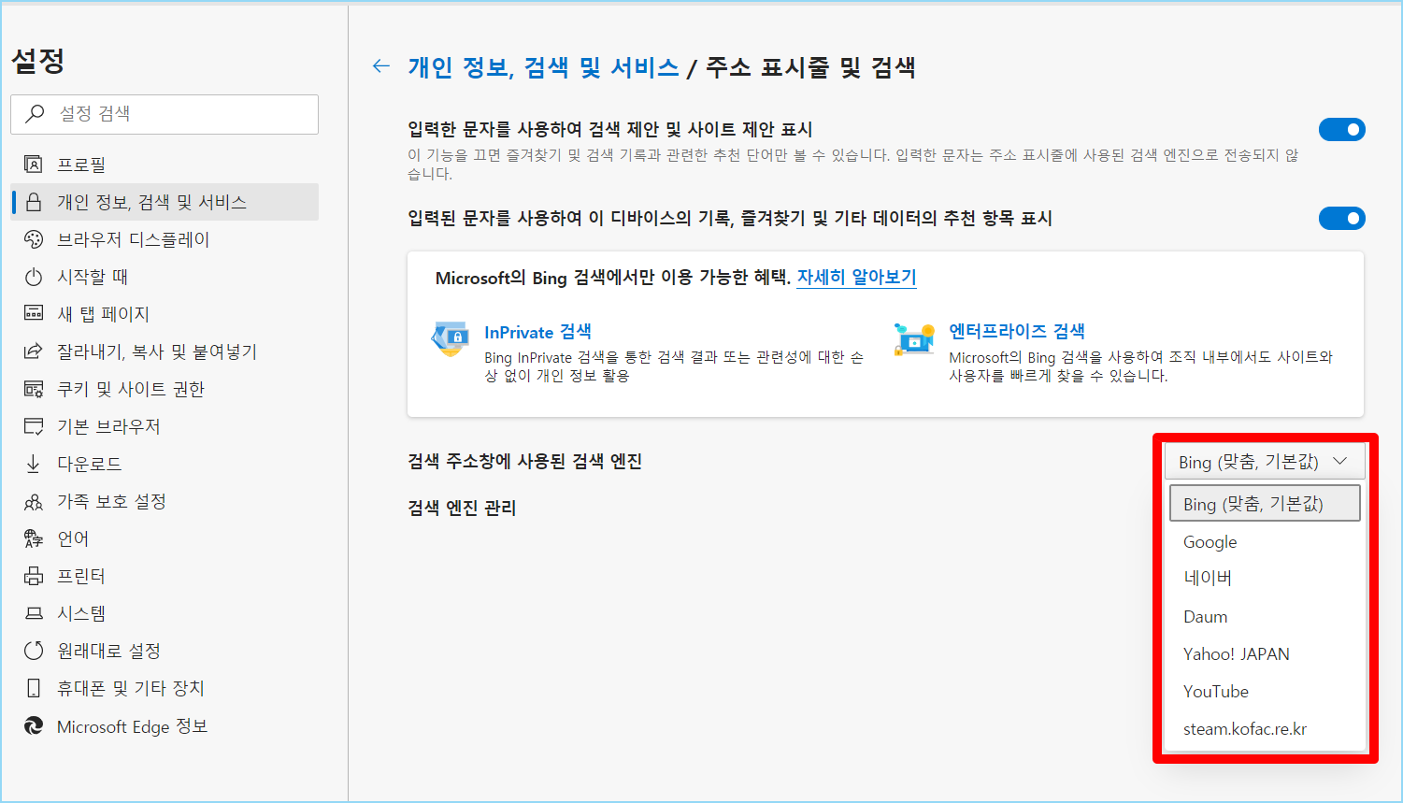The width and height of the screenshot is (1403, 803).
Task: Click the profile icon in sidebar
Action: [34, 165]
